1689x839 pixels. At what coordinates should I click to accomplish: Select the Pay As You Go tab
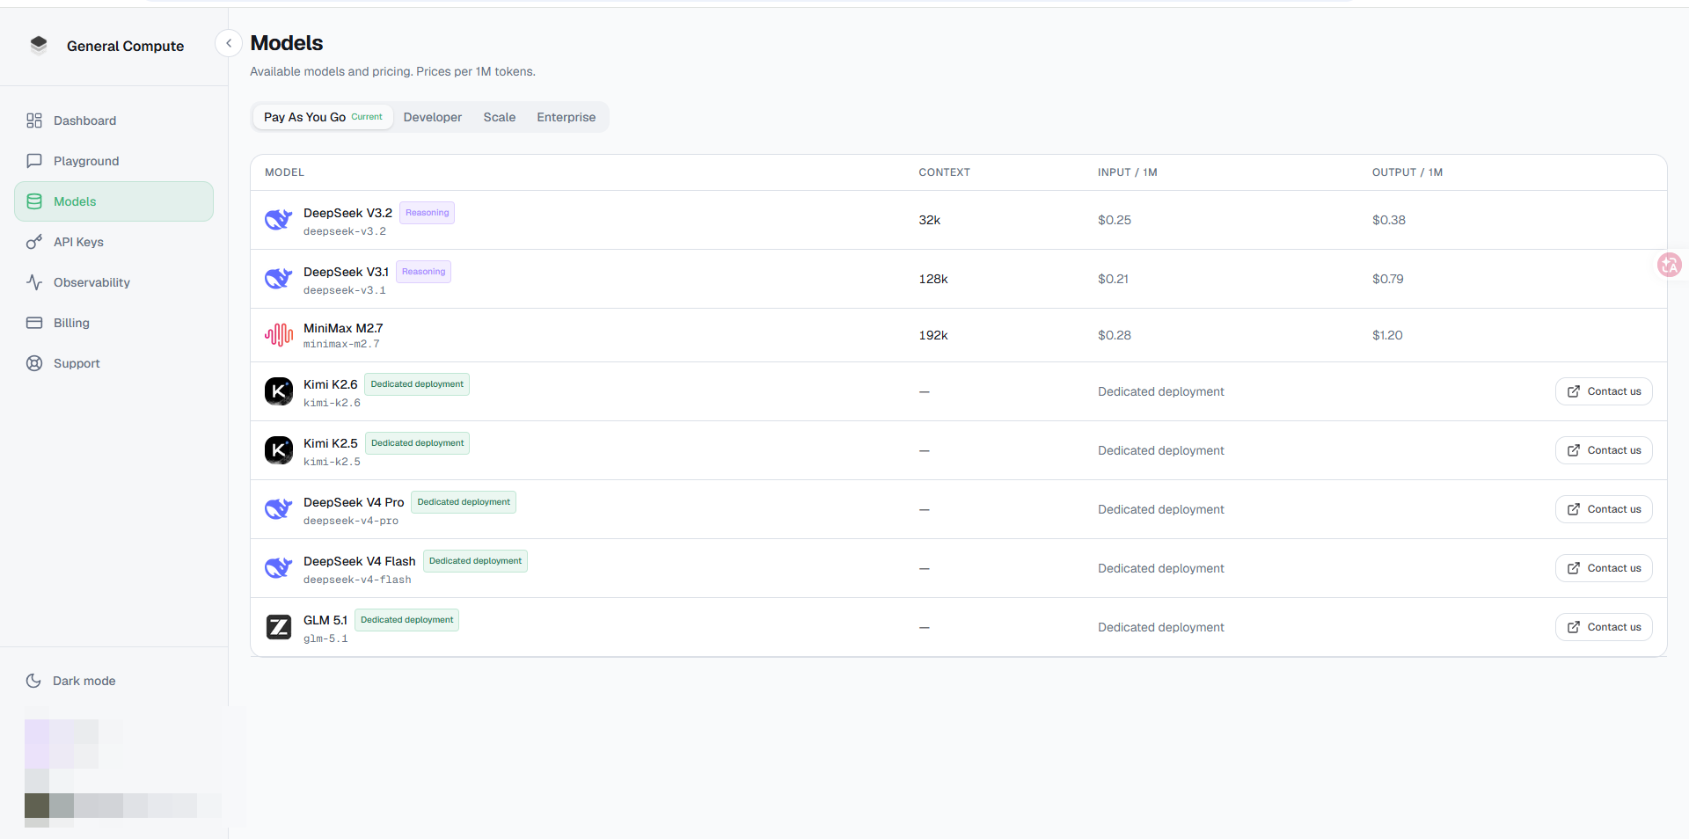[323, 117]
